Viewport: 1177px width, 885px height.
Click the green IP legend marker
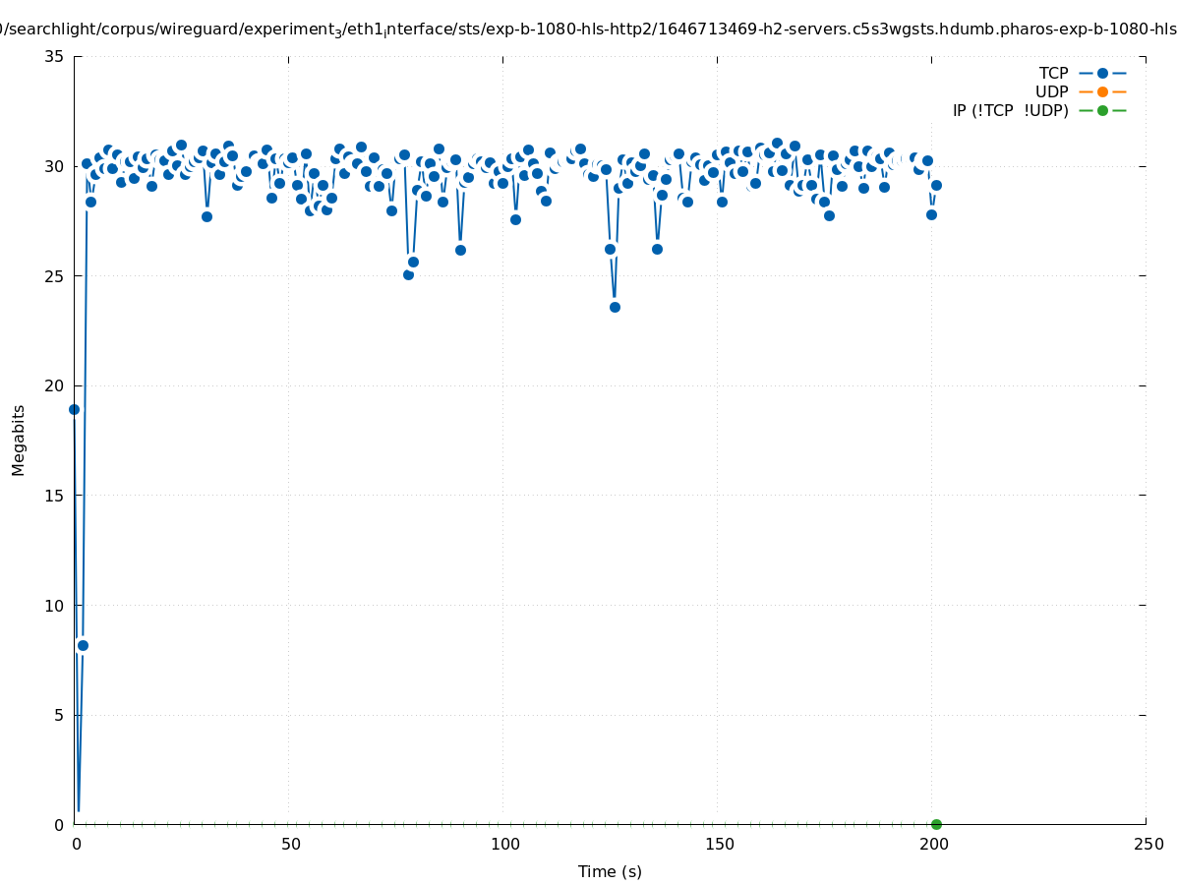pos(1102,110)
